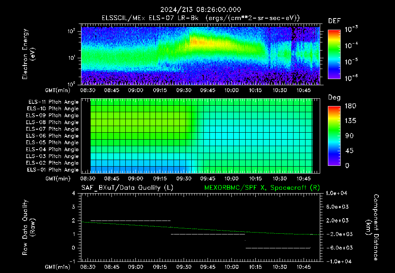The width and height of the screenshot is (395, 273).
Task: Select the ELSSCIL/MEx ELS-07 LR-Bk plot title
Action: click(201, 18)
